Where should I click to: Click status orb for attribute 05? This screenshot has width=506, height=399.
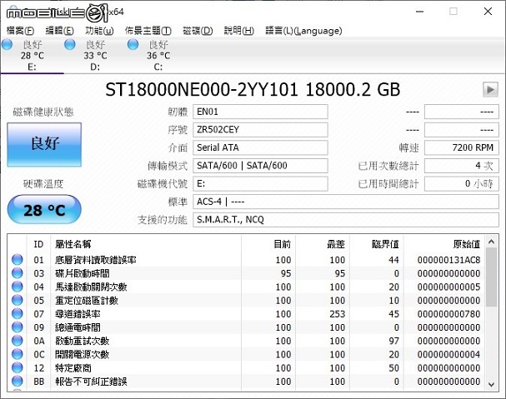(18, 301)
